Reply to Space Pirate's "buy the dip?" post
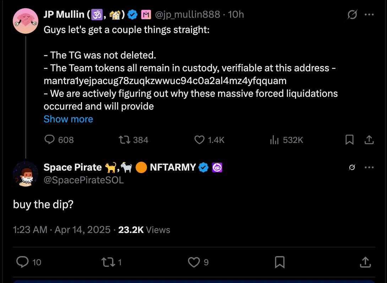Image resolution: width=387 pixels, height=283 pixels. [x=23, y=262]
